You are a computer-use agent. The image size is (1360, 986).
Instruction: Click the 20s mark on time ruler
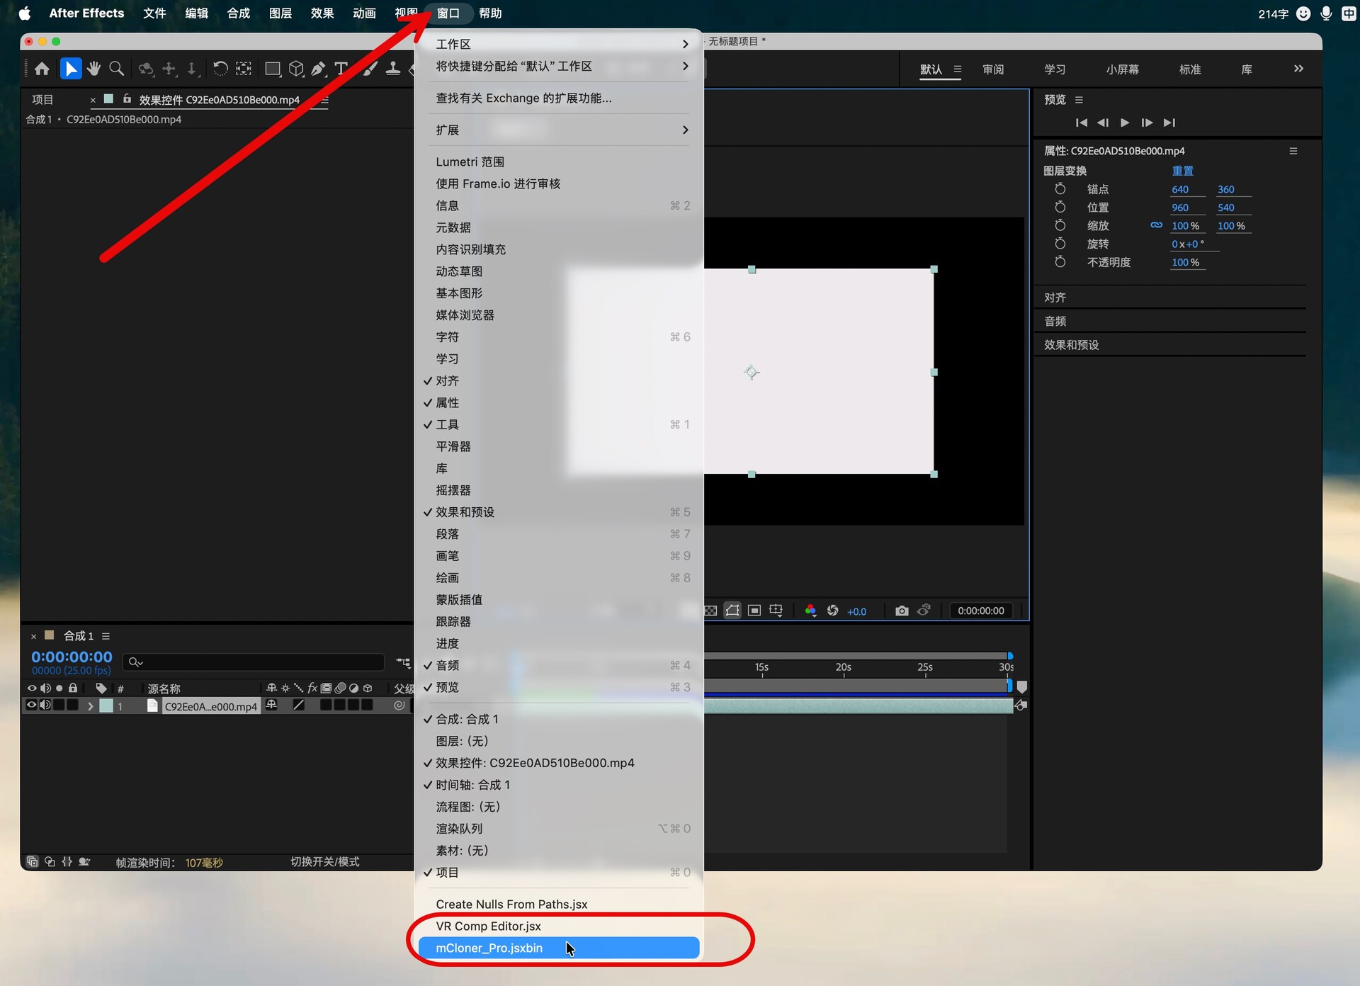[x=843, y=667]
